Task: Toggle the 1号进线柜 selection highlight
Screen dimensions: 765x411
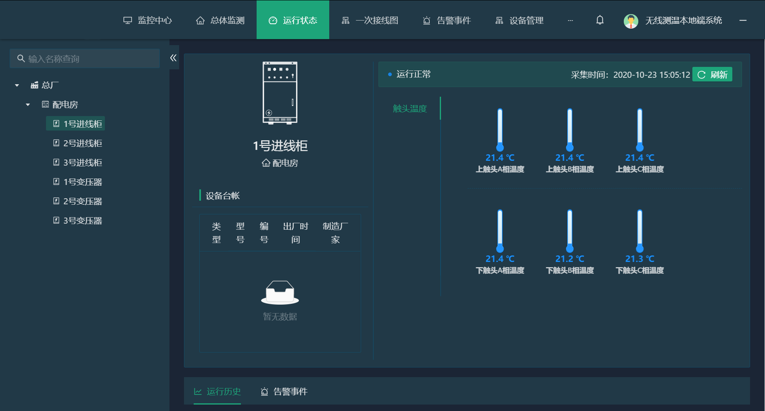Action: [x=81, y=123]
